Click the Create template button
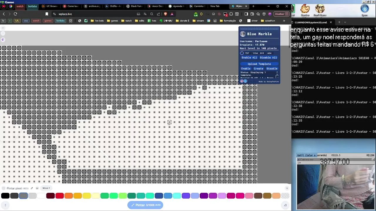376x211 pixels. 258,69
